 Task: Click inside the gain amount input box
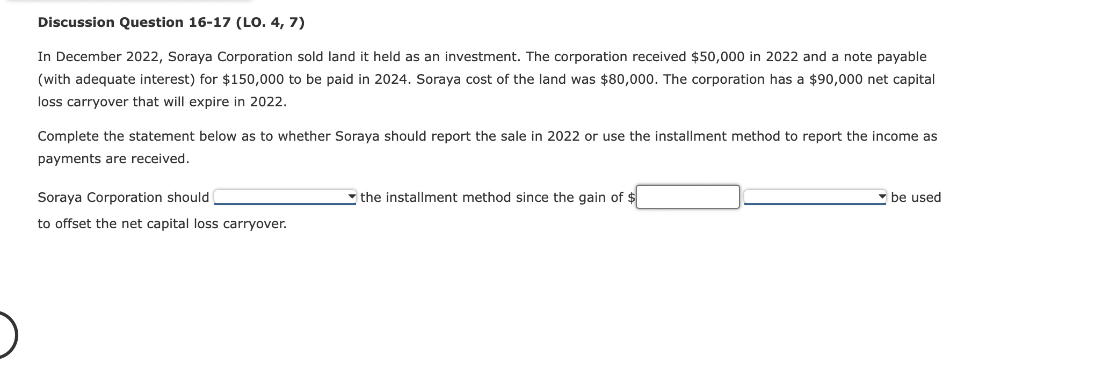click(x=687, y=196)
